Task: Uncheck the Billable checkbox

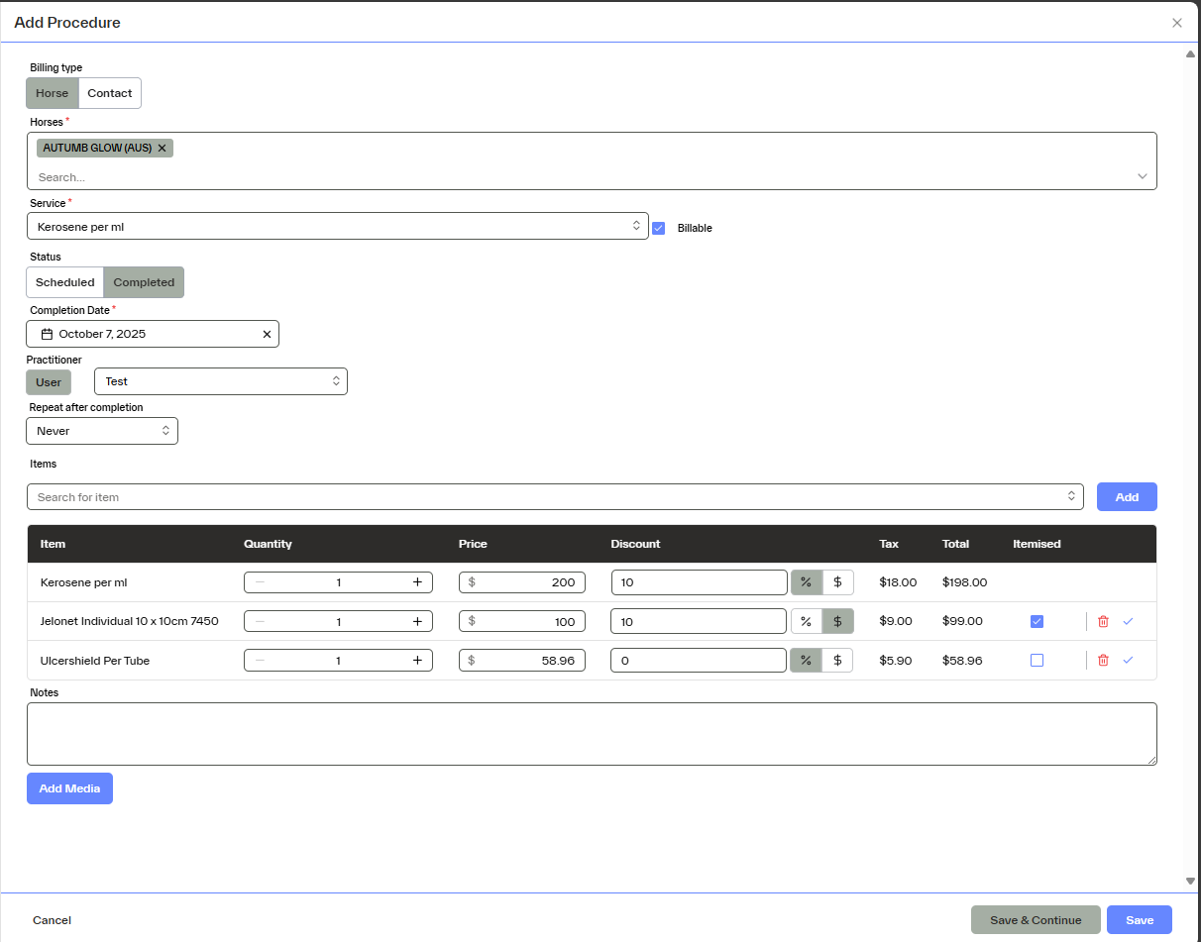Action: [658, 228]
